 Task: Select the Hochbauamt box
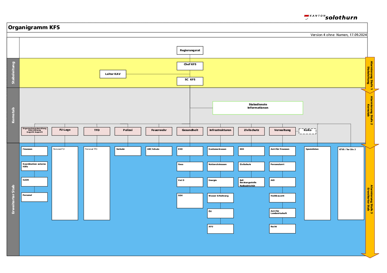[x=282, y=198]
